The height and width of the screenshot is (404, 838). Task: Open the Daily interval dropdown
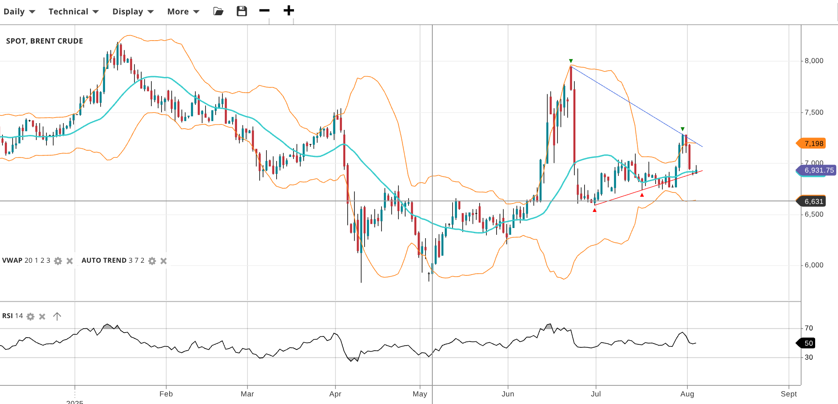19,11
